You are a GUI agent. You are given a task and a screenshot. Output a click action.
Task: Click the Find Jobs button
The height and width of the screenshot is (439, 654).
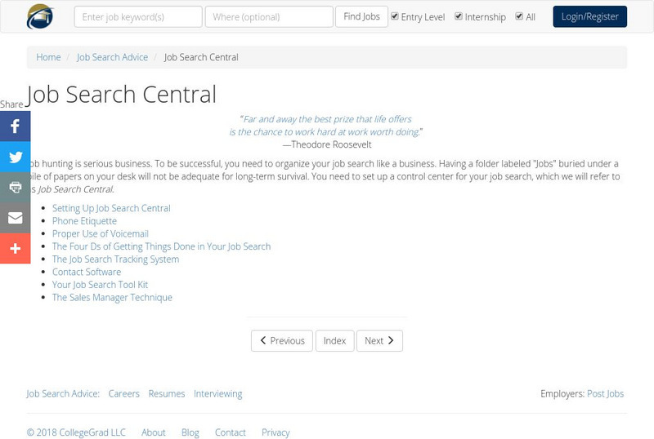click(361, 16)
